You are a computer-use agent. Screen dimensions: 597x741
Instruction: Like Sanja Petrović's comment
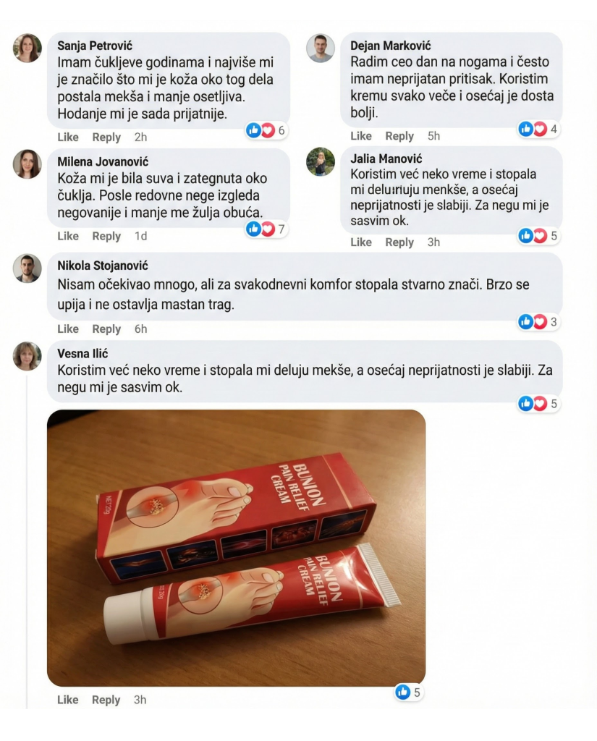pyautogui.click(x=68, y=137)
